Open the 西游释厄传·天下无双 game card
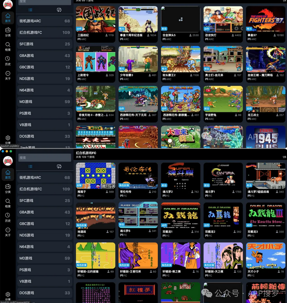This screenshot has height=303, width=287. click(x=138, y=104)
